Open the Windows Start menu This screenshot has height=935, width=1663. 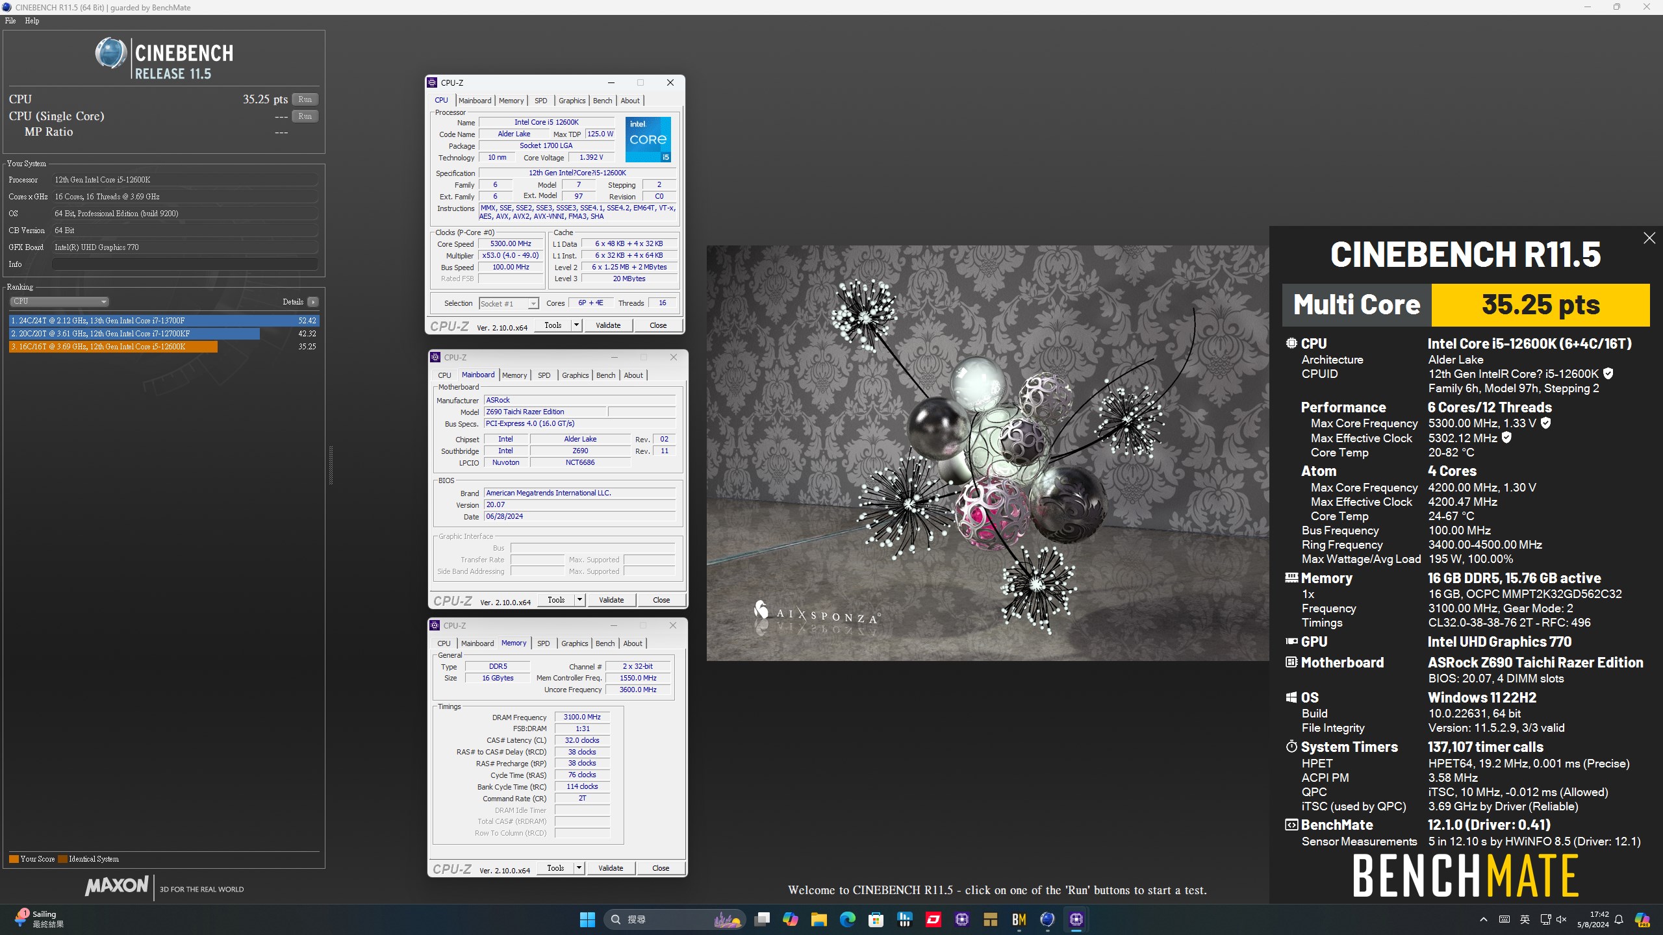(x=587, y=919)
